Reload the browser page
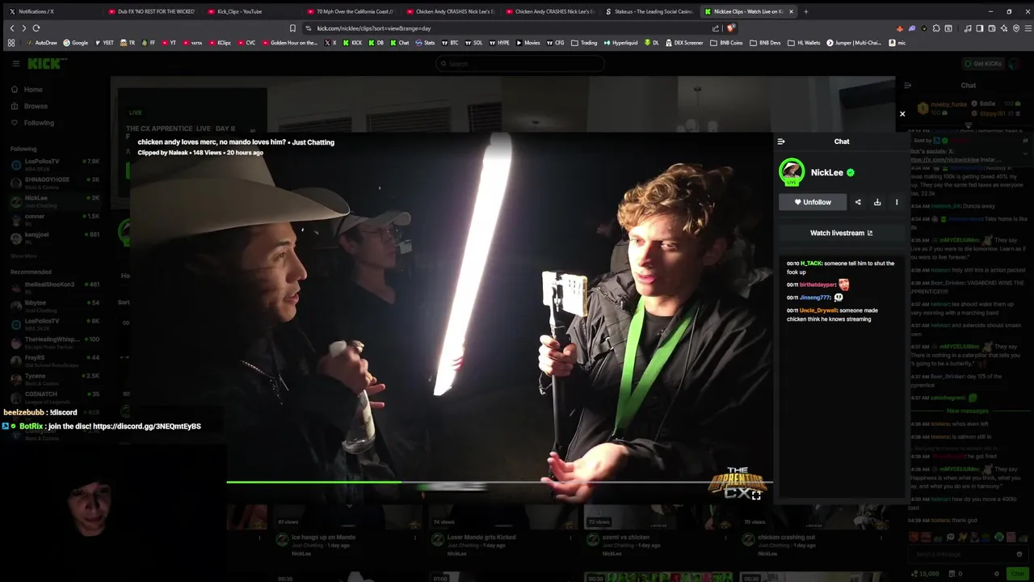1034x582 pixels. pos(36,28)
